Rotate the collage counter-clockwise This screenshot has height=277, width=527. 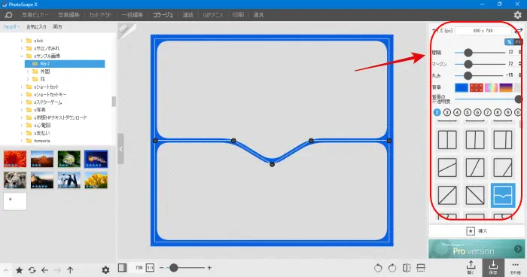click(378, 268)
